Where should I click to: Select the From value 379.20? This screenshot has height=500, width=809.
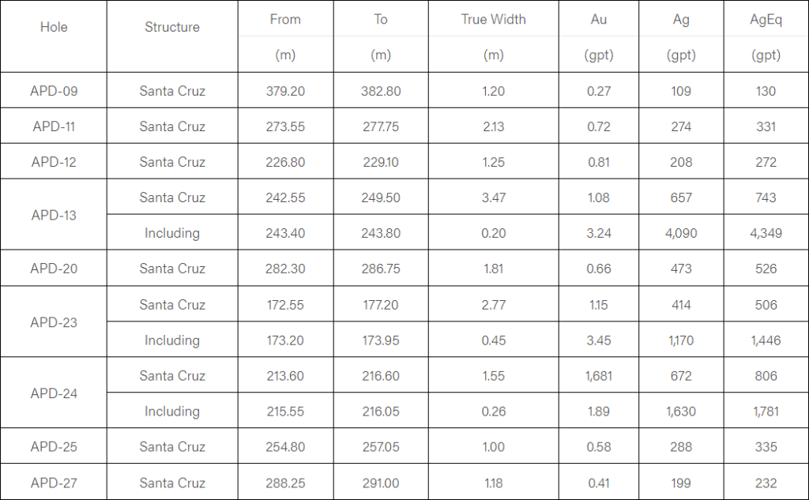point(285,91)
